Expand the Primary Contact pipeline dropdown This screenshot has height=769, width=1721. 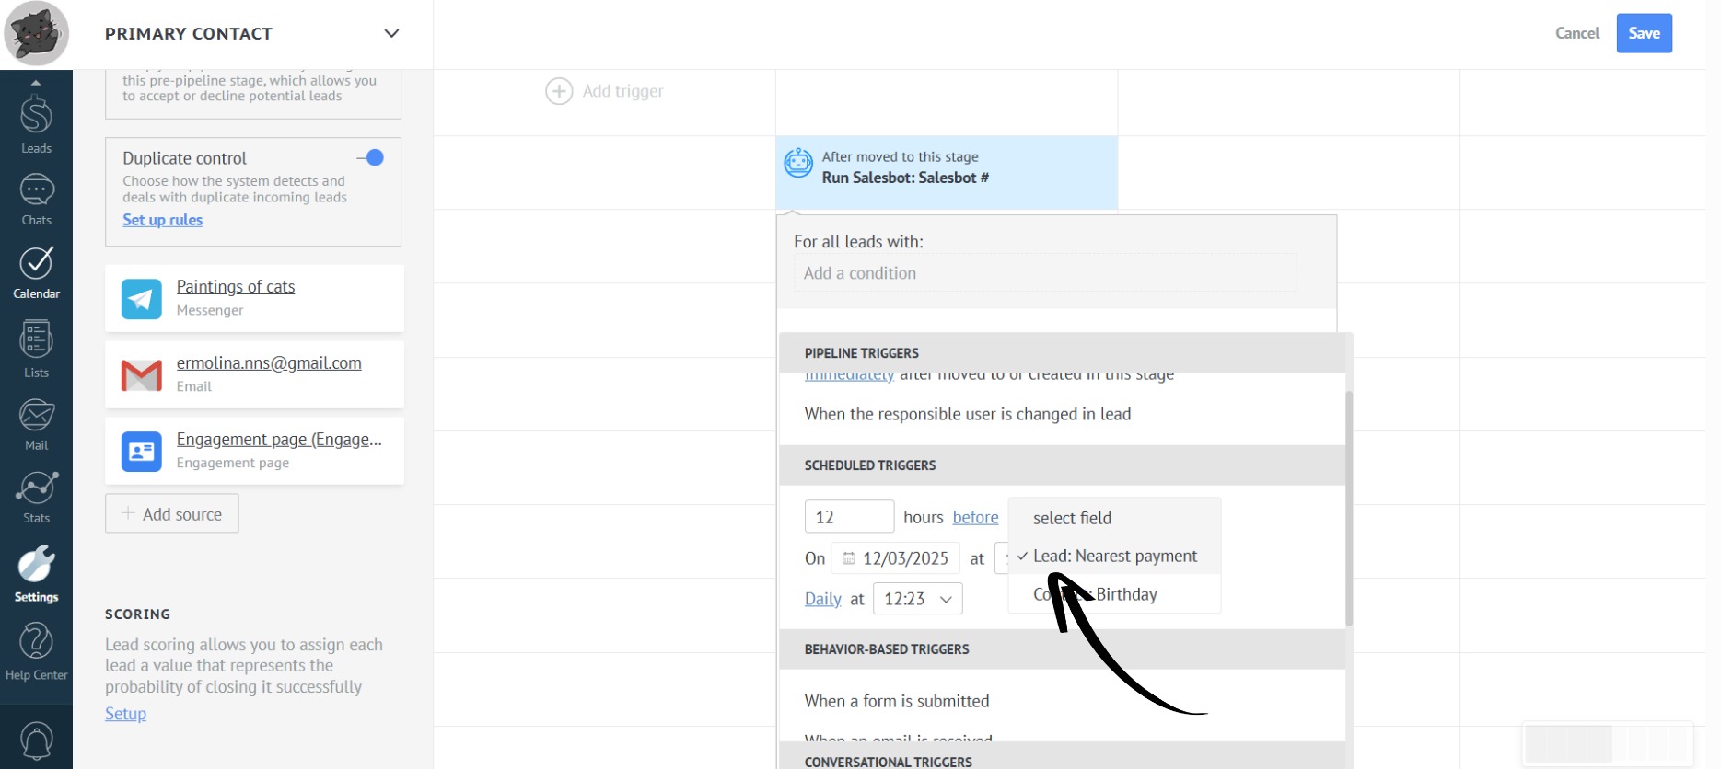click(x=391, y=34)
